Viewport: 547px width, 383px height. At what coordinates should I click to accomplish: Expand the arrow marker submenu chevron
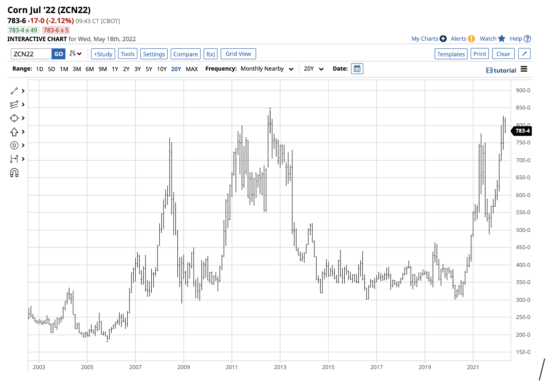pos(23,132)
